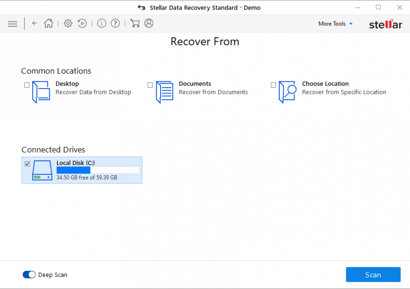
Task: Disable the Deep Scan toggle
Action: (29, 274)
